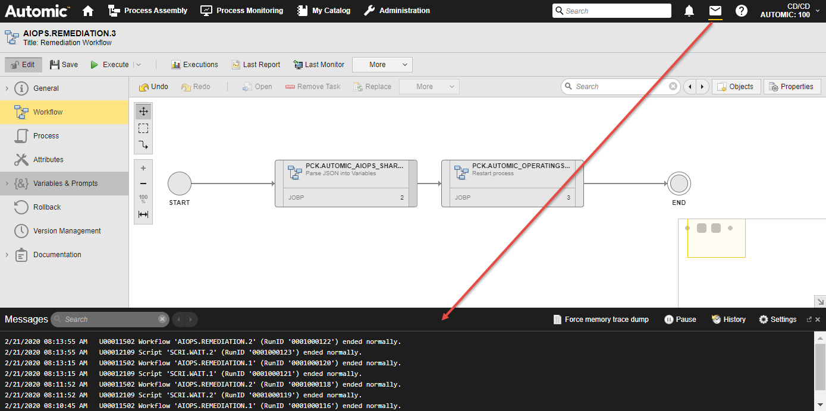Image resolution: width=826 pixels, height=411 pixels.
Task: Expand the General section
Action: (7, 88)
